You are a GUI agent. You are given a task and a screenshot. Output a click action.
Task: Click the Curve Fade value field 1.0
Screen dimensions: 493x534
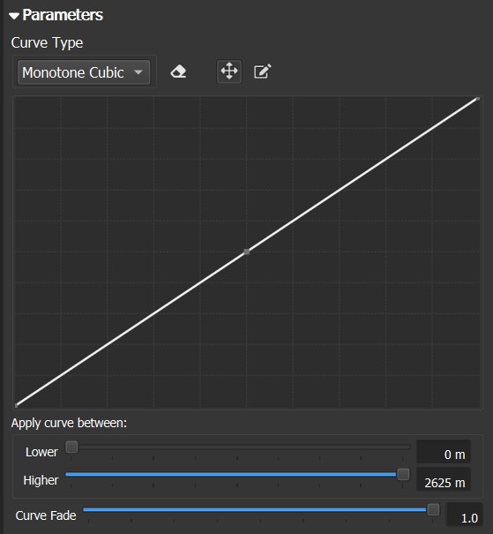[464, 515]
